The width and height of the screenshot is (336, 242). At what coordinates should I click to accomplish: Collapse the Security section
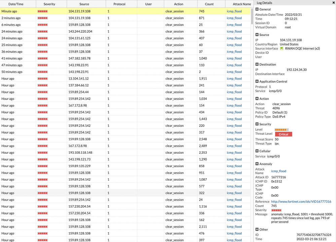coord(257,124)
